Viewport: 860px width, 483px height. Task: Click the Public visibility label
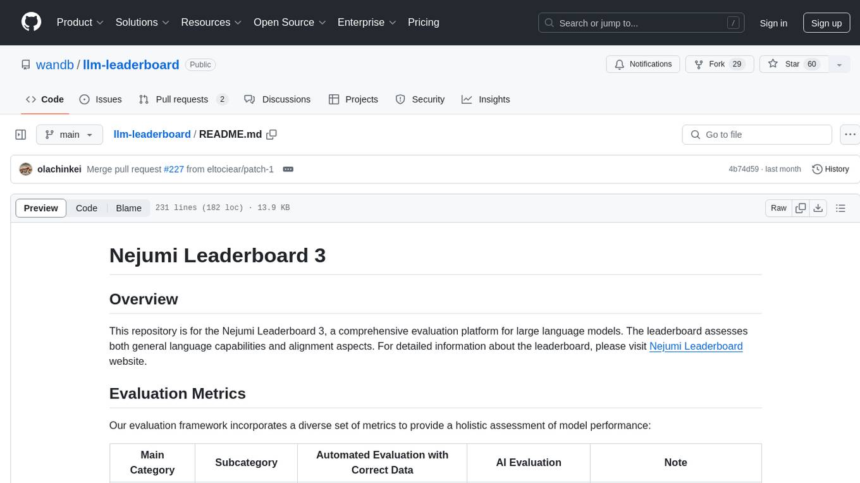point(200,64)
